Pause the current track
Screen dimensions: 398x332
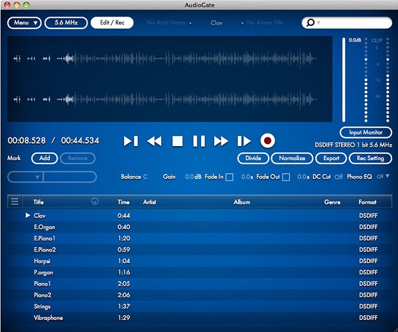[199, 141]
